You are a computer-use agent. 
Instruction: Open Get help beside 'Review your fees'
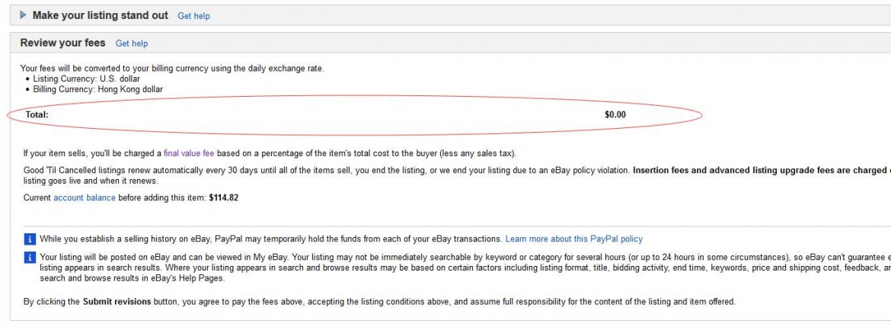tap(132, 43)
